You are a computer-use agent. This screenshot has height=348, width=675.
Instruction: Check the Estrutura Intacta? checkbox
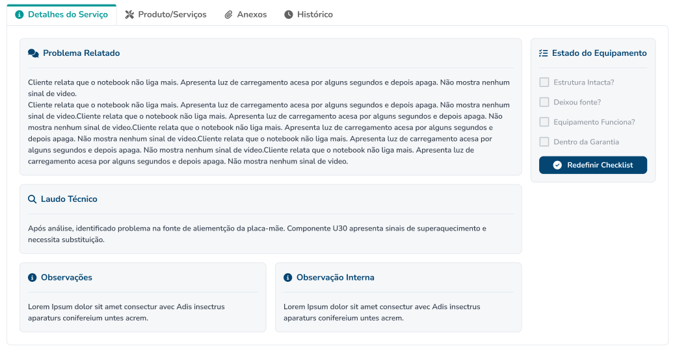click(544, 82)
